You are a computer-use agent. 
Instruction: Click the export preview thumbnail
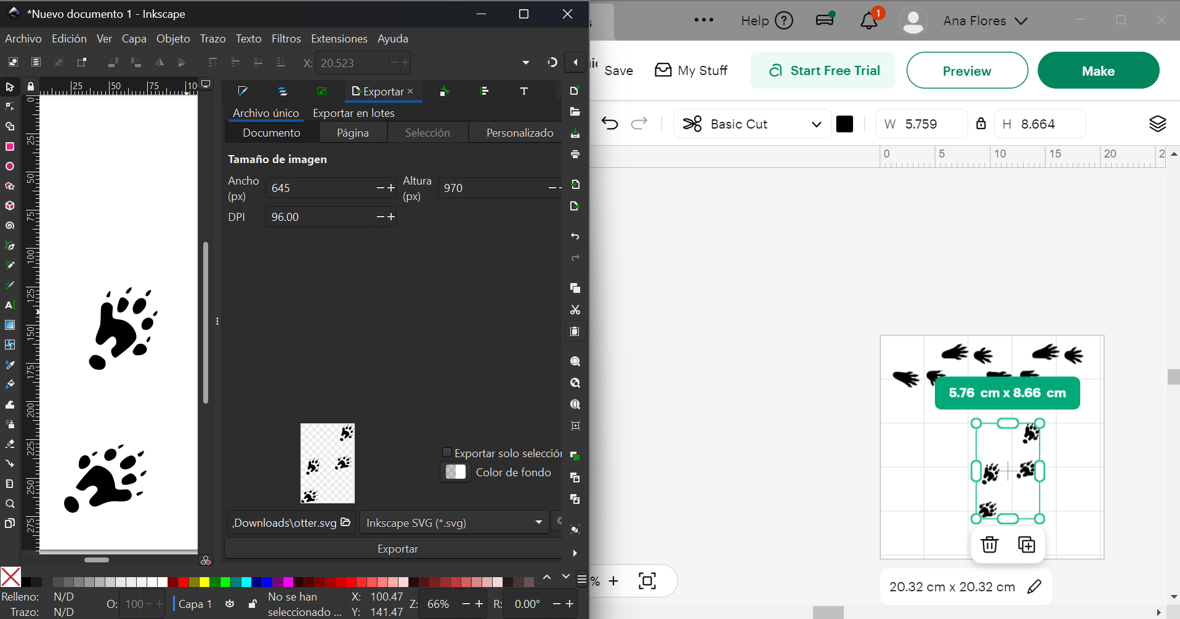click(x=328, y=463)
